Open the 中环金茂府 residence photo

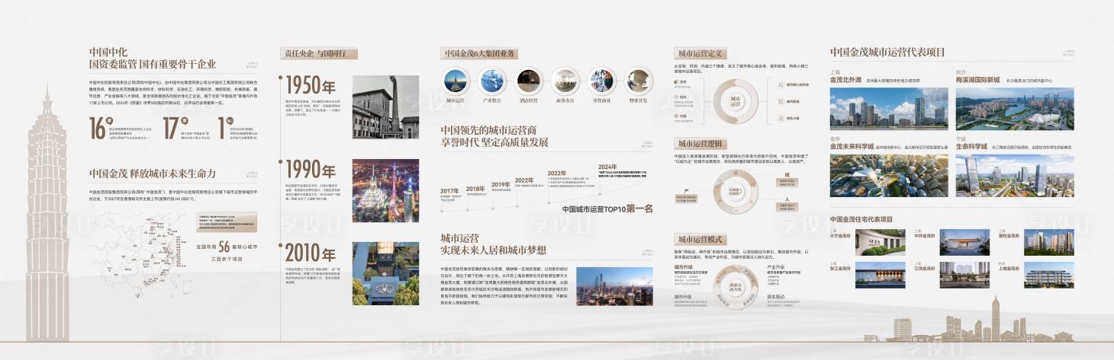[x=964, y=243]
